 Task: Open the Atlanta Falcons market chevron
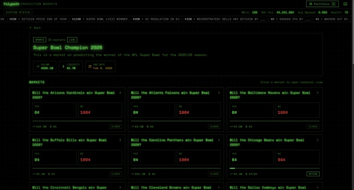[x=219, y=93]
